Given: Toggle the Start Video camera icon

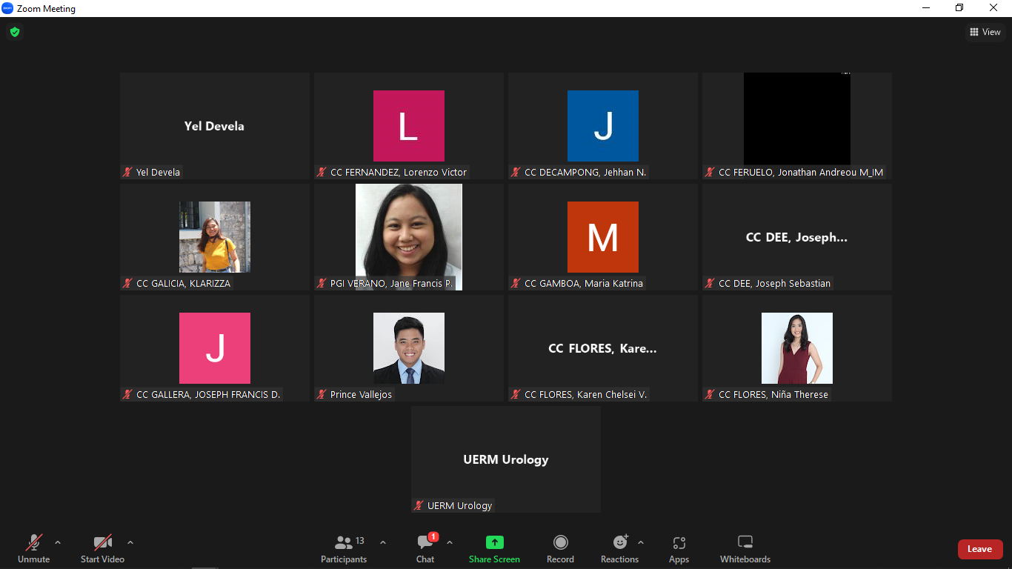Looking at the screenshot, I should point(102,542).
